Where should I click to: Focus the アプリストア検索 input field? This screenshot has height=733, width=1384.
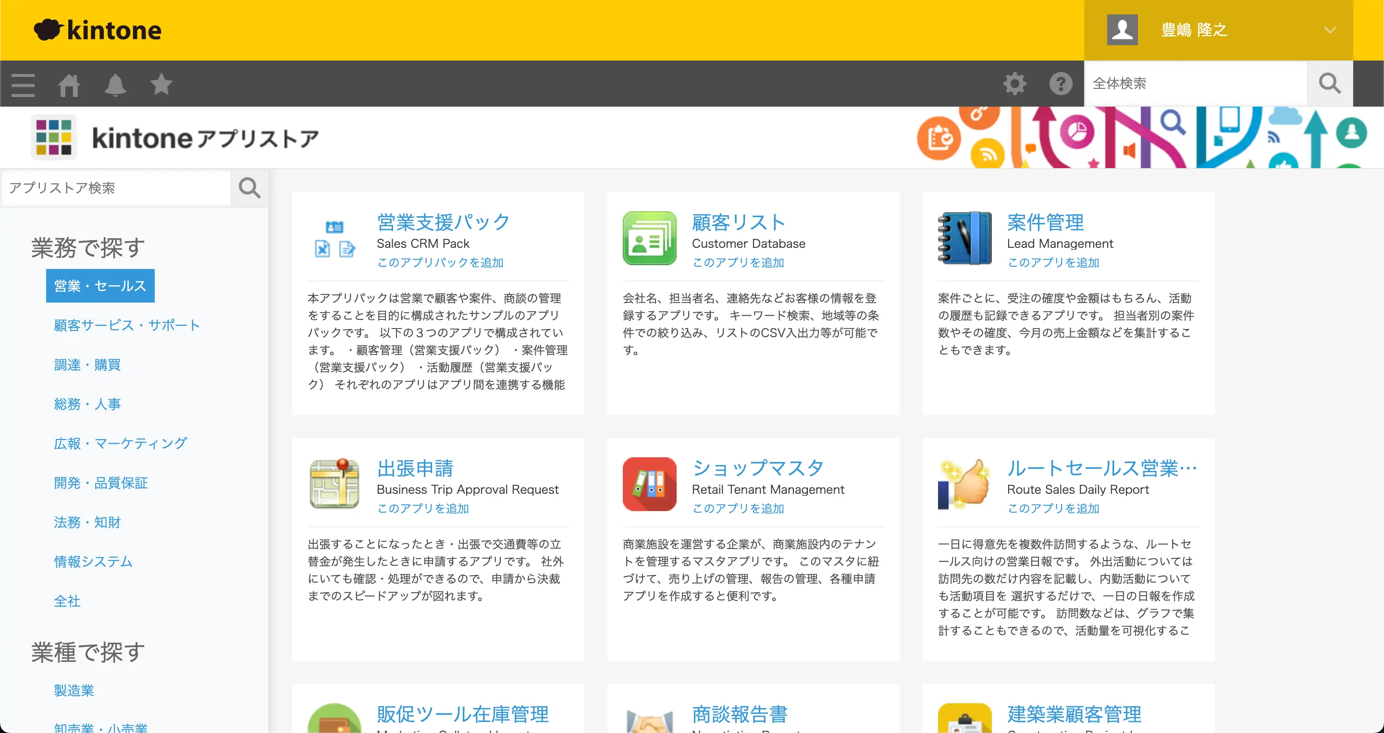point(116,188)
